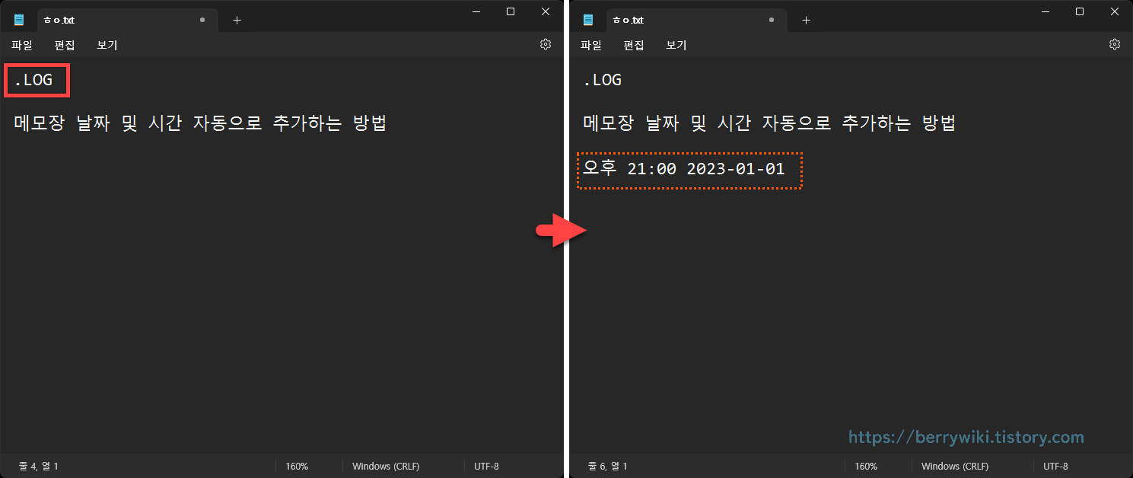Click the plus button in right Notepad window
This screenshot has height=478, width=1133.
(806, 21)
